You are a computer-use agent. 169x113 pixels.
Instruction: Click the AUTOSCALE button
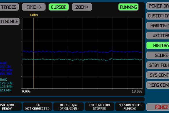coord(10,21)
